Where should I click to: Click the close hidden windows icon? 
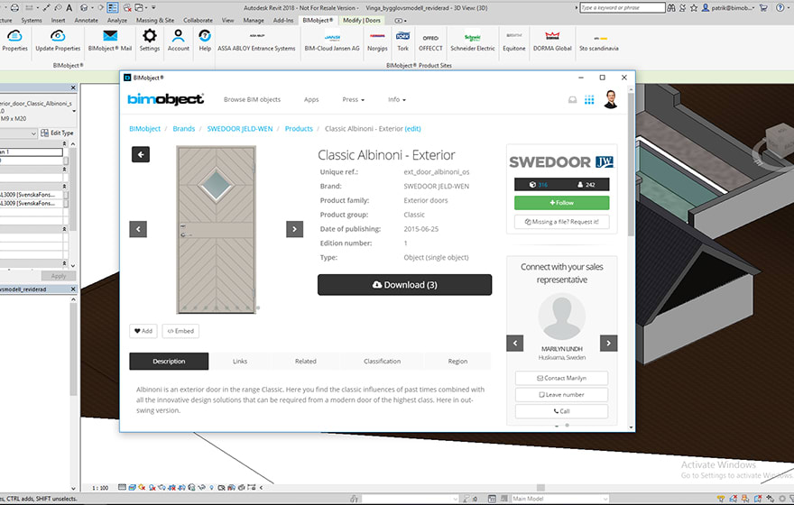[x=127, y=7]
